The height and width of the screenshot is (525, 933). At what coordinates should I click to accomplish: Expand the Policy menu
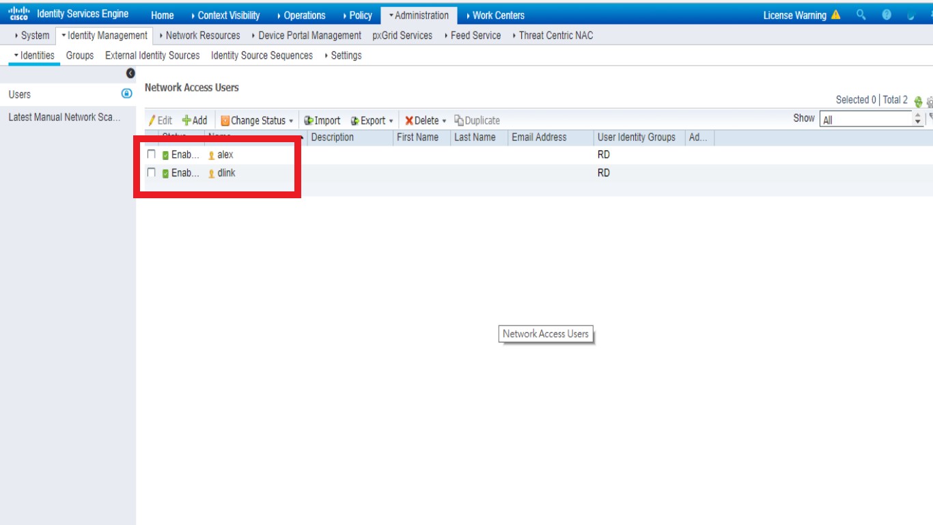[x=358, y=15]
